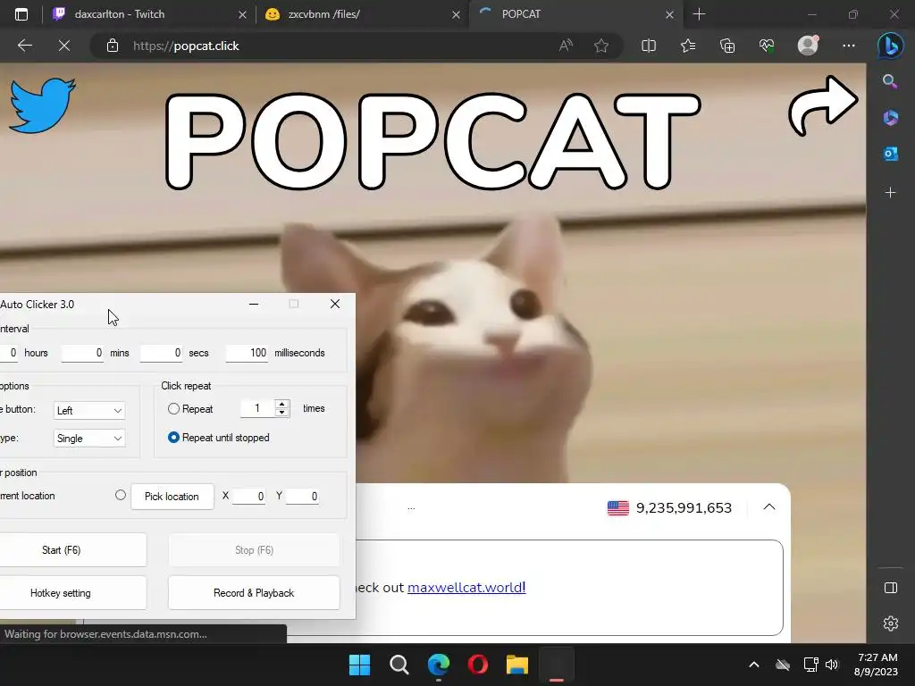Image resolution: width=915 pixels, height=686 pixels.
Task: Click Start (F6) button
Action: click(x=72, y=550)
